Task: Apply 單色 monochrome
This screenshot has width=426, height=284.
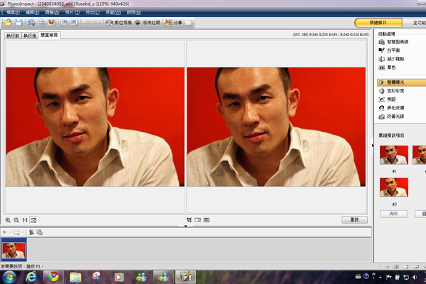Action: coord(387,67)
